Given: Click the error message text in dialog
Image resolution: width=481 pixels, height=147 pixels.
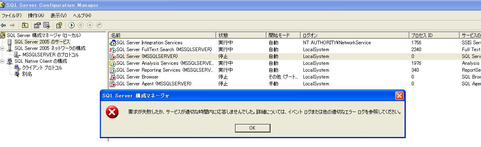Looking at the screenshot, I should click(x=265, y=112).
